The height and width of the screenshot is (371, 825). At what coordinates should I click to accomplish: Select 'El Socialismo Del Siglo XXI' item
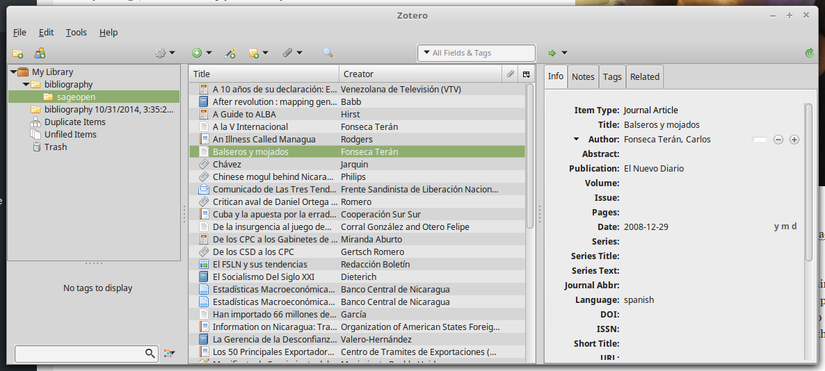(358, 277)
